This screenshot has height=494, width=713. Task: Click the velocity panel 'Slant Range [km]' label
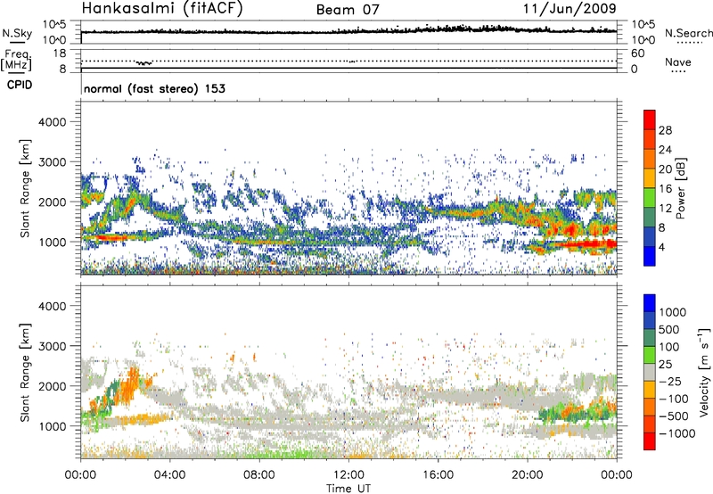click(x=25, y=372)
